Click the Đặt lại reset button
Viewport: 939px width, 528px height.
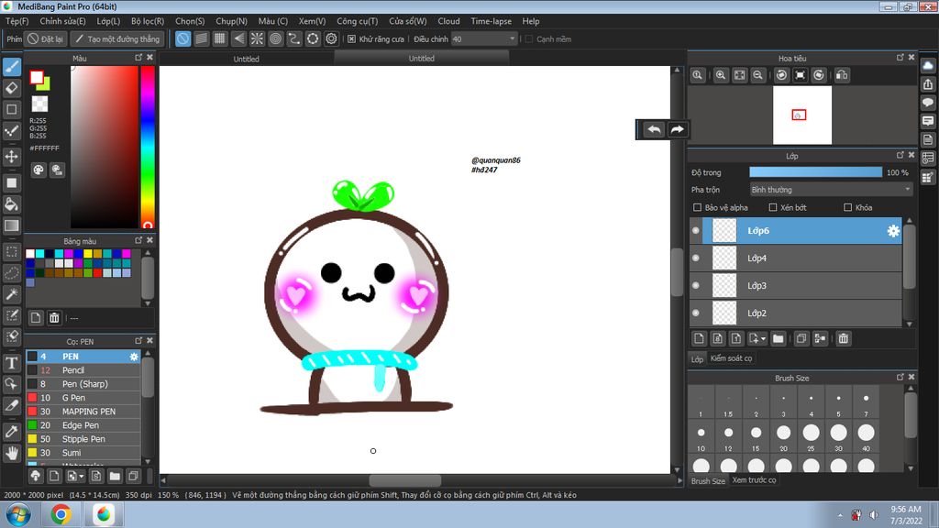46,38
